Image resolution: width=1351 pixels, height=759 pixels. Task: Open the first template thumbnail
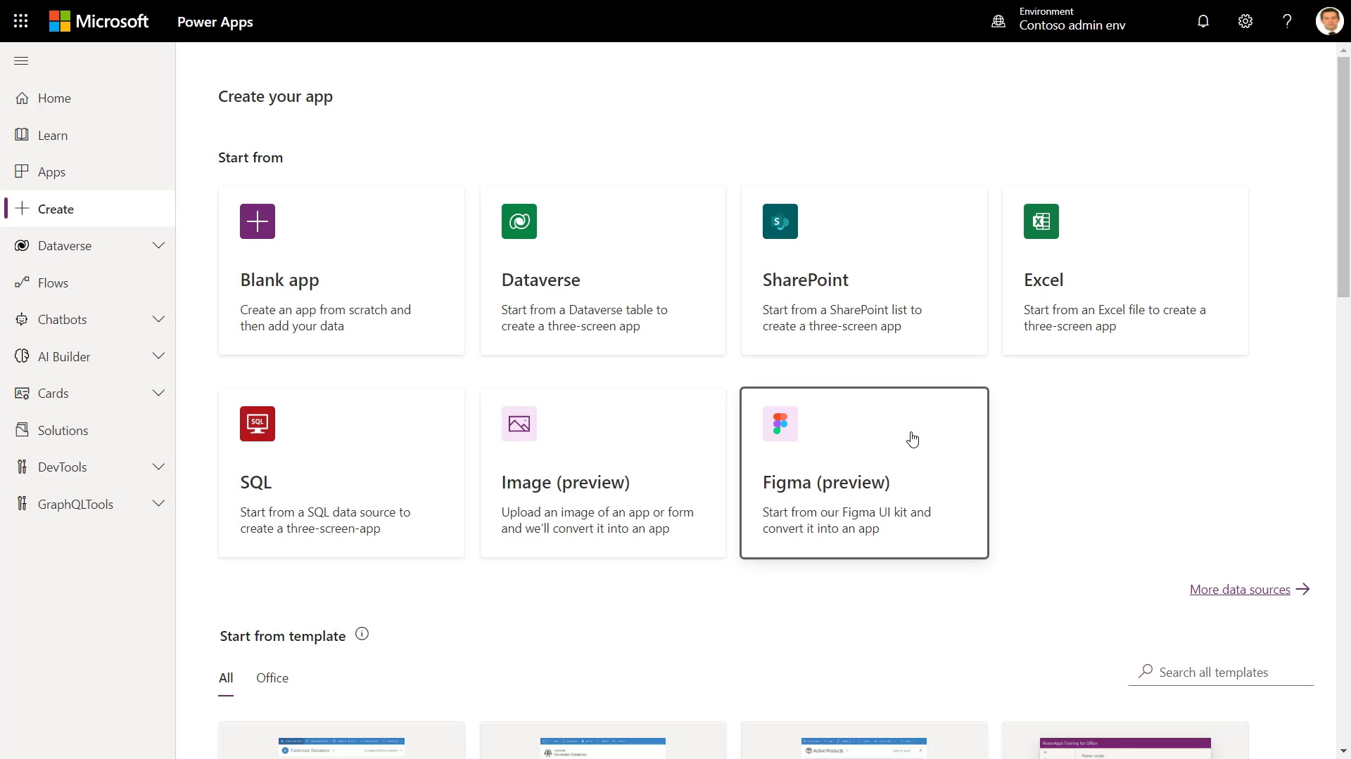point(341,740)
